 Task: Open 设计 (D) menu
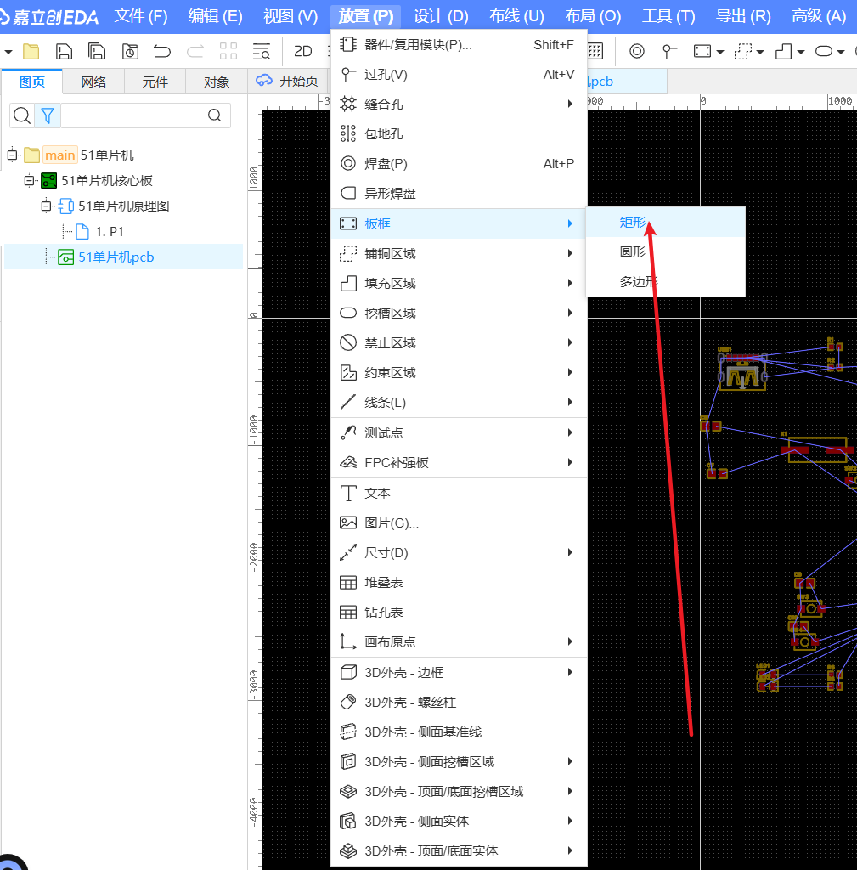point(441,16)
